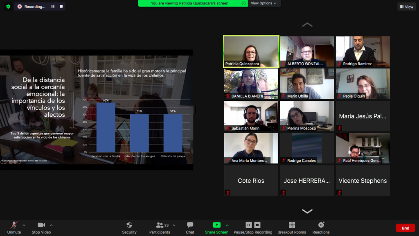The height and width of the screenshot is (236, 419).
Task: Click the info icon in sharing banner
Action: tap(244, 3)
